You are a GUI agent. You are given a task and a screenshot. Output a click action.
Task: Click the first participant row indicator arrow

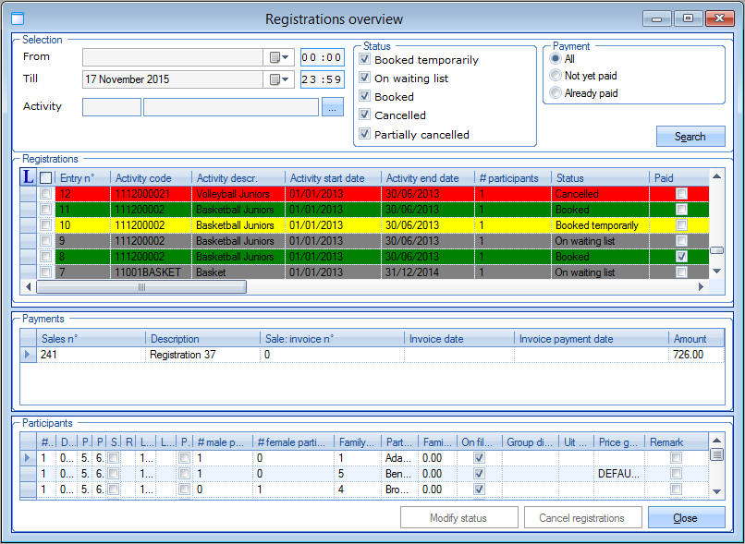coord(27,457)
